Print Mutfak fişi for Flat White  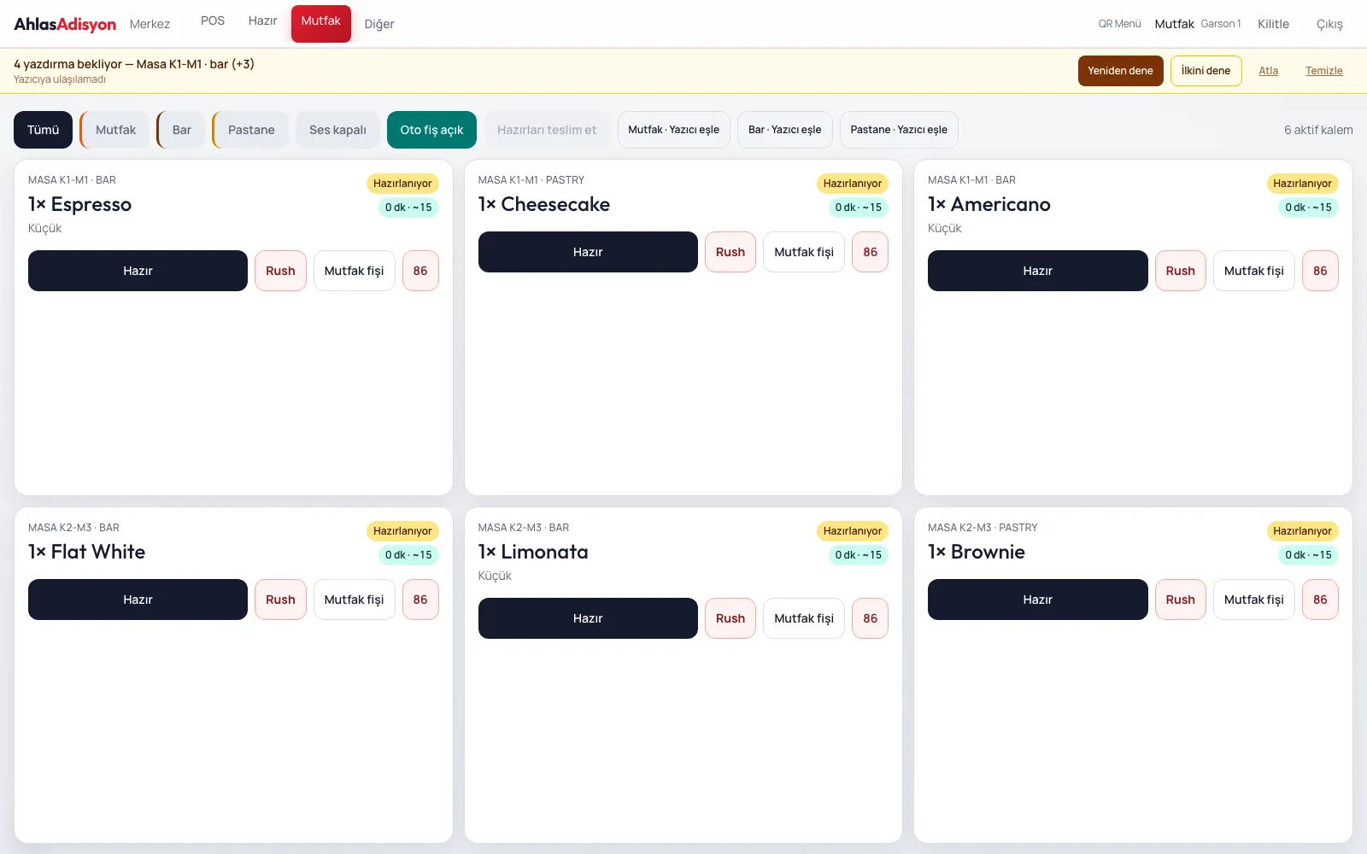pyautogui.click(x=354, y=600)
